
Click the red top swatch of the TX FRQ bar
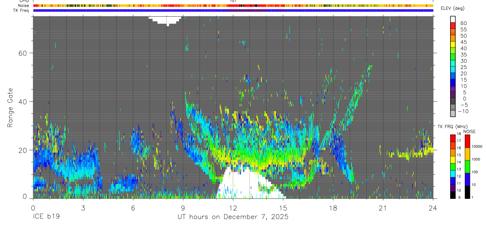tap(453, 138)
